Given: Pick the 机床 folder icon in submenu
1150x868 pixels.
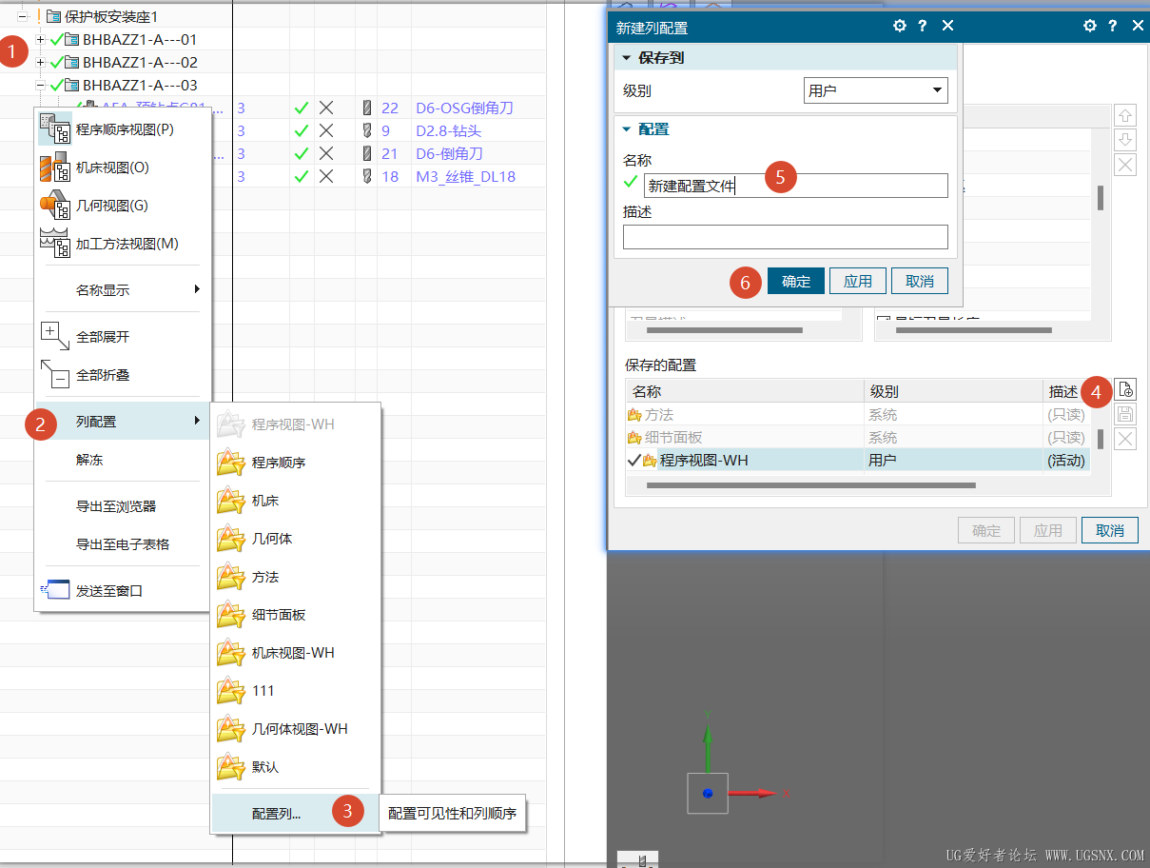Looking at the screenshot, I should (230, 501).
